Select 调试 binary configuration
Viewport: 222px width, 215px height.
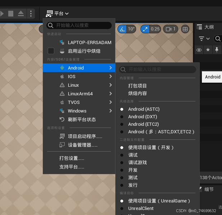[157, 155]
